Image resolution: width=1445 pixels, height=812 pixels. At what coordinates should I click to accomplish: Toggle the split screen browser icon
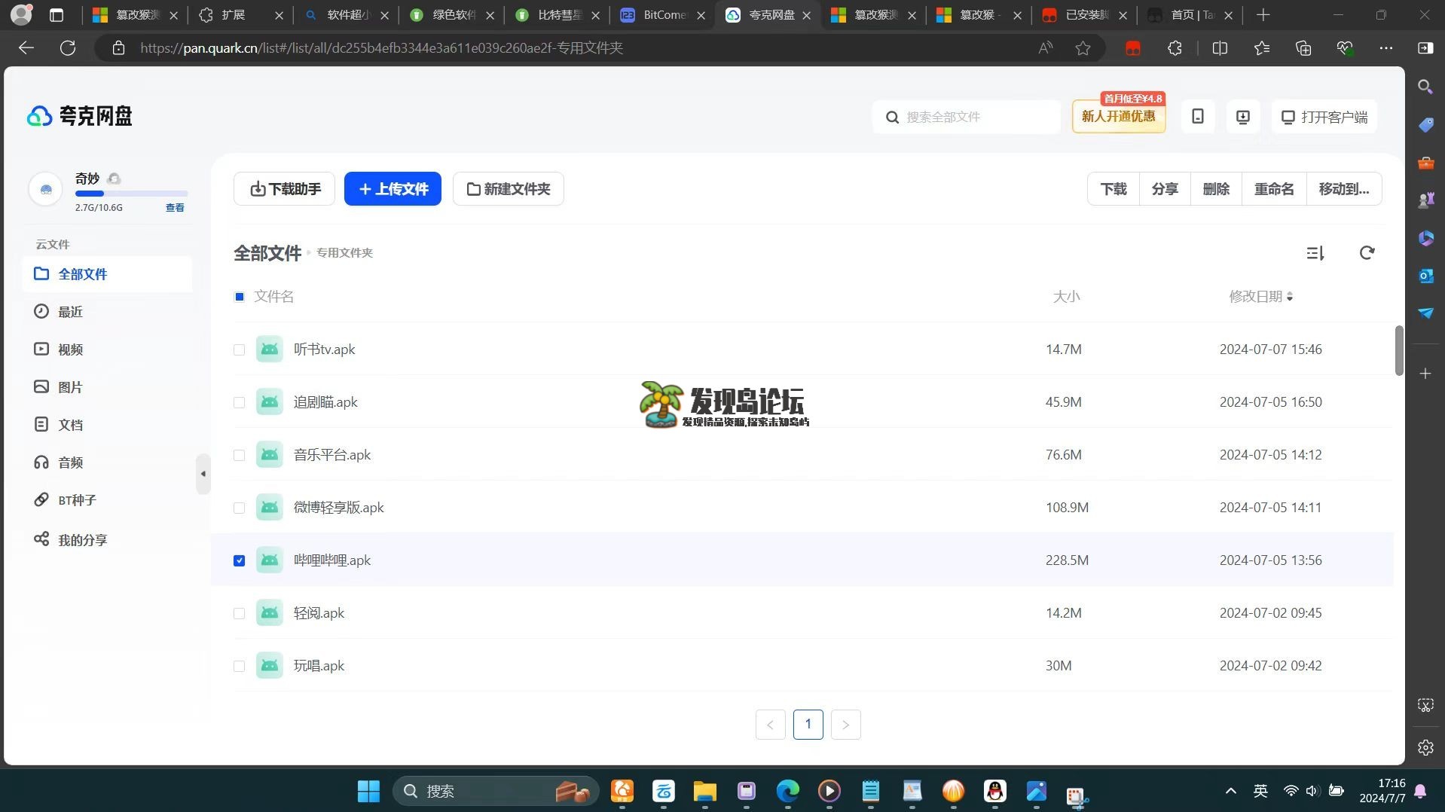tap(1220, 48)
